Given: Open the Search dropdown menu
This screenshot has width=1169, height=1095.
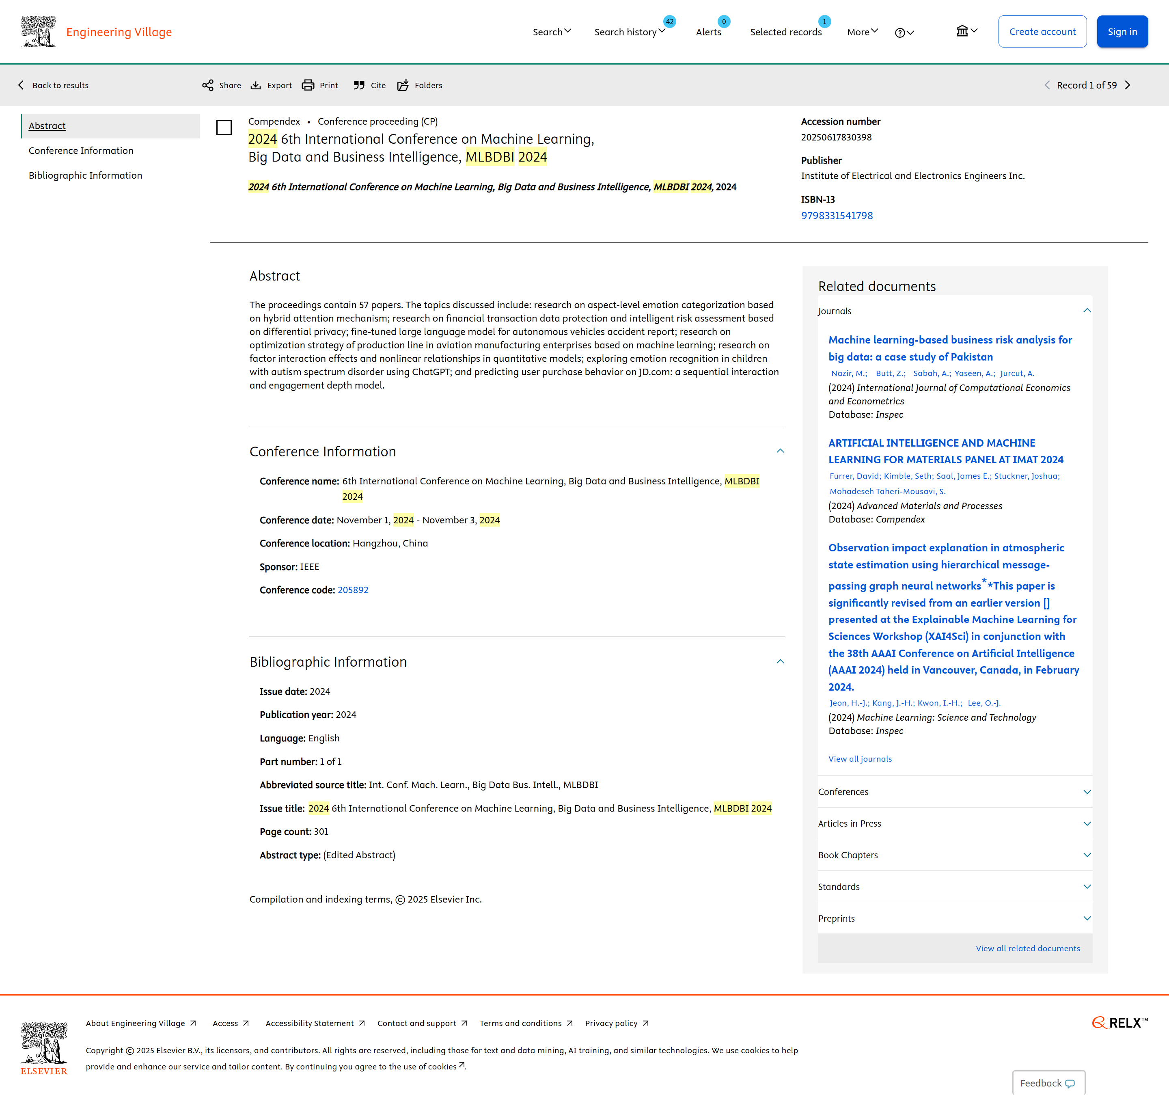Looking at the screenshot, I should [x=552, y=32].
